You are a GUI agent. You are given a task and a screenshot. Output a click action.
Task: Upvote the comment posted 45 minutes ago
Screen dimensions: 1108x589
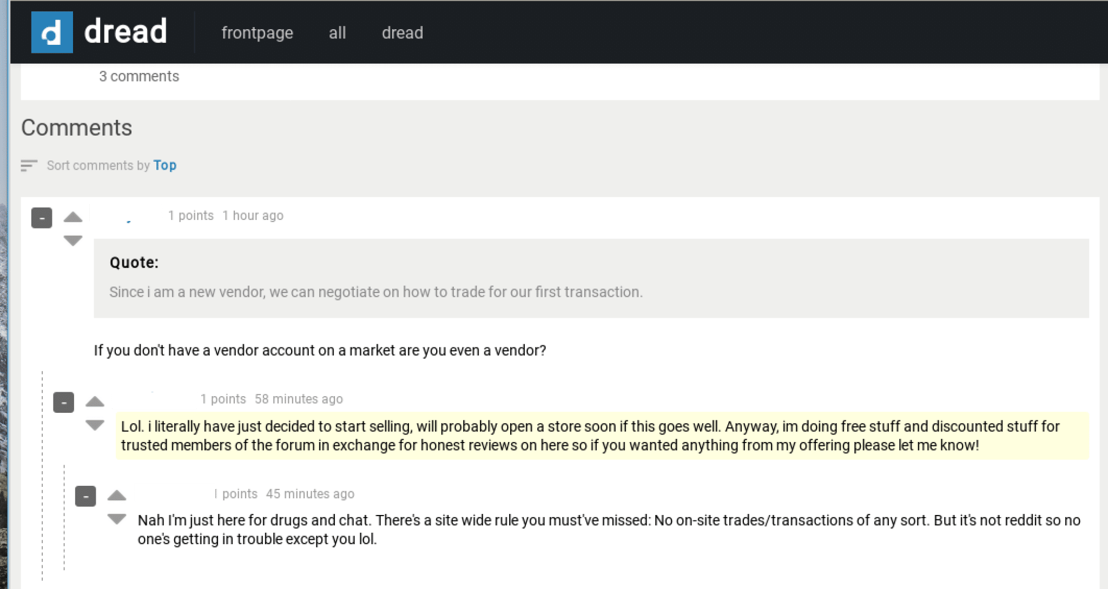point(117,496)
